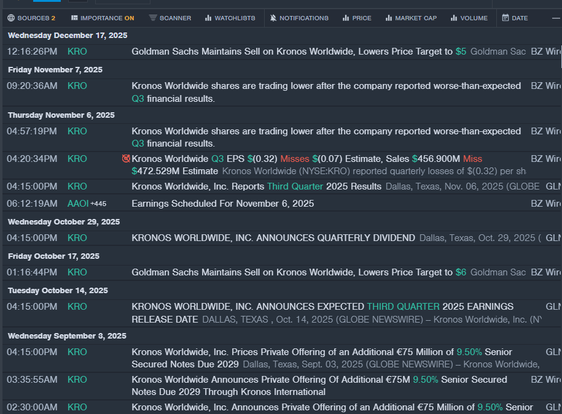Viewport: 562px width, 414px height.
Task: Click AAOI ticker on Earnings Scheduled row
Action: [x=78, y=204]
